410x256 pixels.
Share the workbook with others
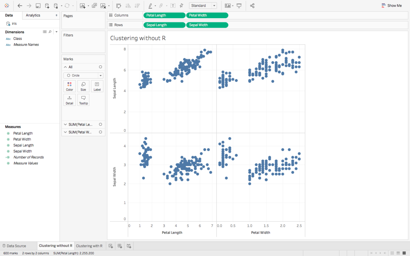click(x=252, y=6)
